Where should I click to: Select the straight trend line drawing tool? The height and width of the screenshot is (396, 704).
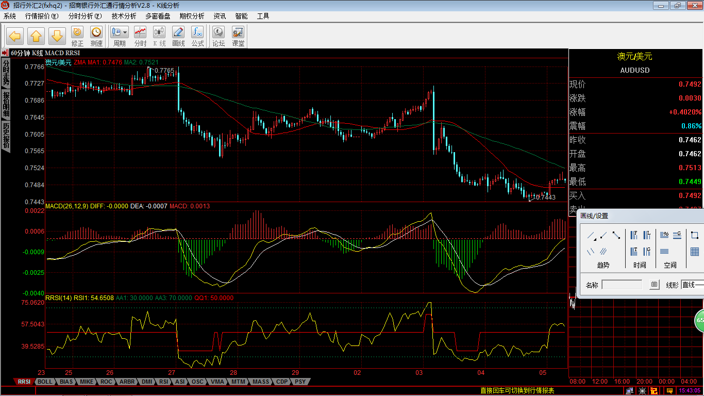591,236
